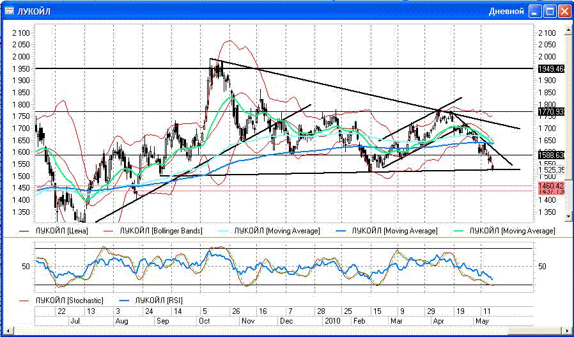Viewport: 574px width, 337px height.
Task: Click the Apr month label on the time axis
Action: coord(438,321)
